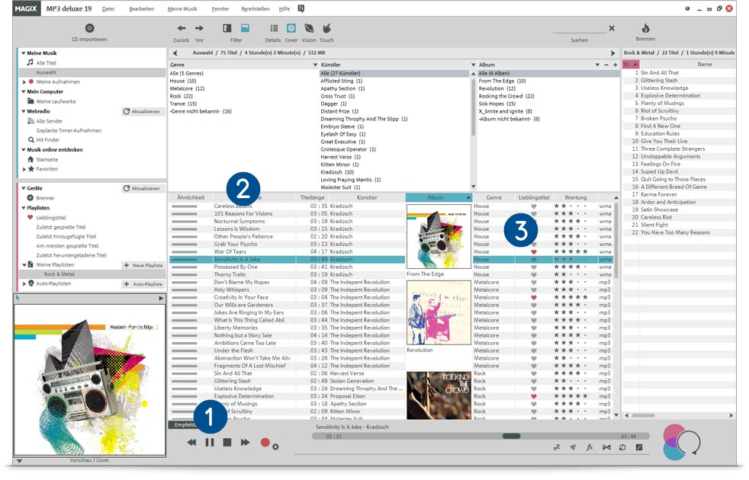Open the Datei menu

[x=108, y=8]
